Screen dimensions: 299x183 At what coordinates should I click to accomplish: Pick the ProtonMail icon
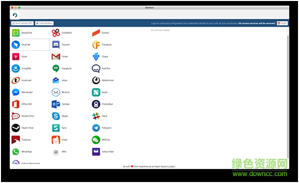[96, 104]
